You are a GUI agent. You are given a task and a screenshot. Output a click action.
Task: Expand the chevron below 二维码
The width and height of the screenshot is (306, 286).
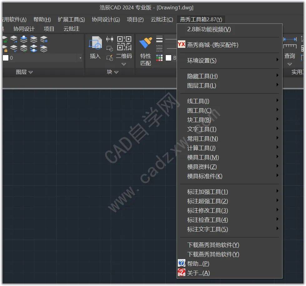coord(124,64)
